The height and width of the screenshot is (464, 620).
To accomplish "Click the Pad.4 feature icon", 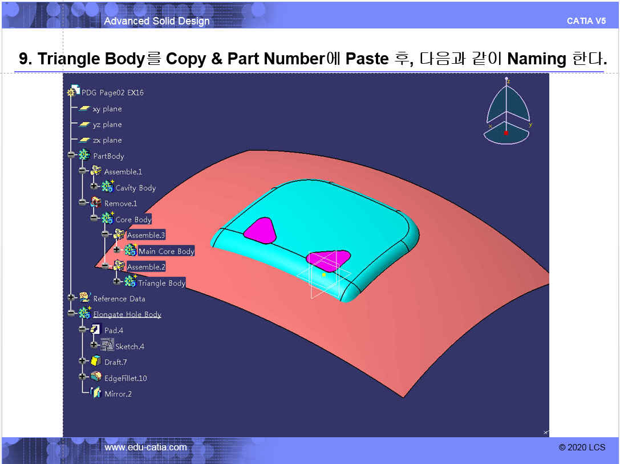I will pyautogui.click(x=96, y=330).
